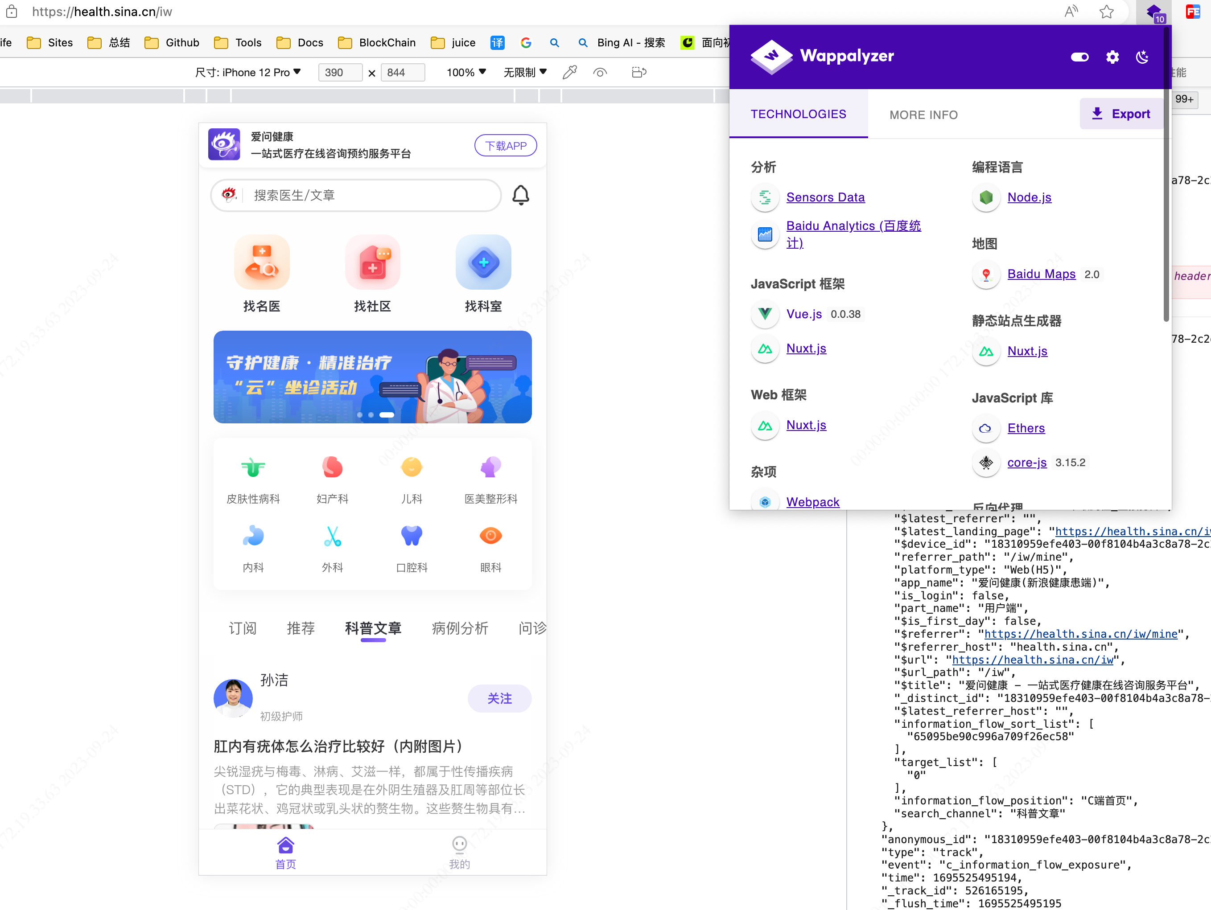
Task: Click the eyedropper icon in device toolbar
Action: click(569, 72)
